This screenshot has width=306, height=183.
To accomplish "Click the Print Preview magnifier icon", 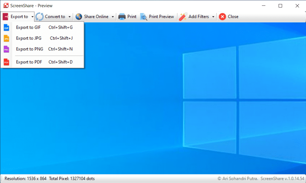I will 143,17.
